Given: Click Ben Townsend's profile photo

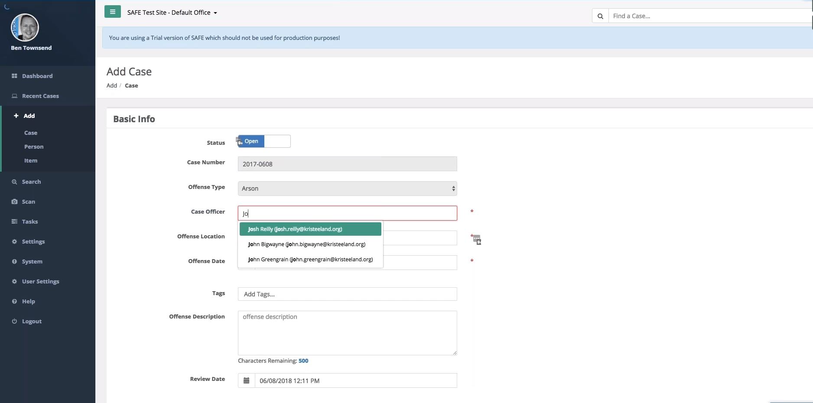Looking at the screenshot, I should (x=25, y=27).
